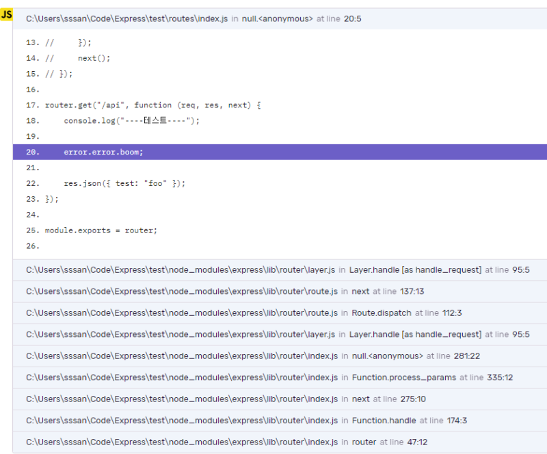Image resolution: width=547 pixels, height=454 pixels.
Task: Click the line number 26 in code gutter
Action: tap(32, 246)
